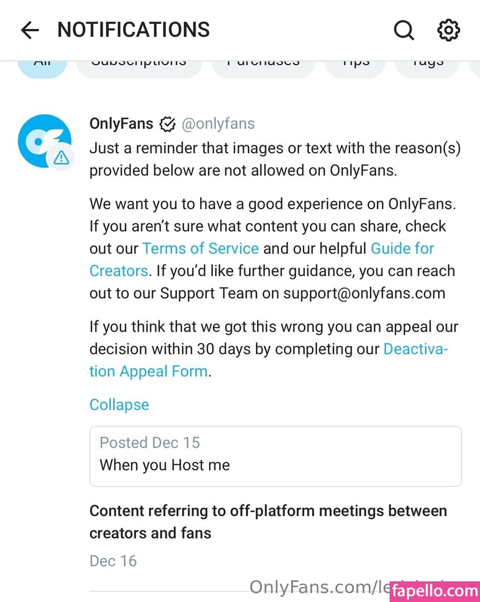Click the warning triangle badge
Viewport: 480px width, 602px height.
[x=61, y=158]
